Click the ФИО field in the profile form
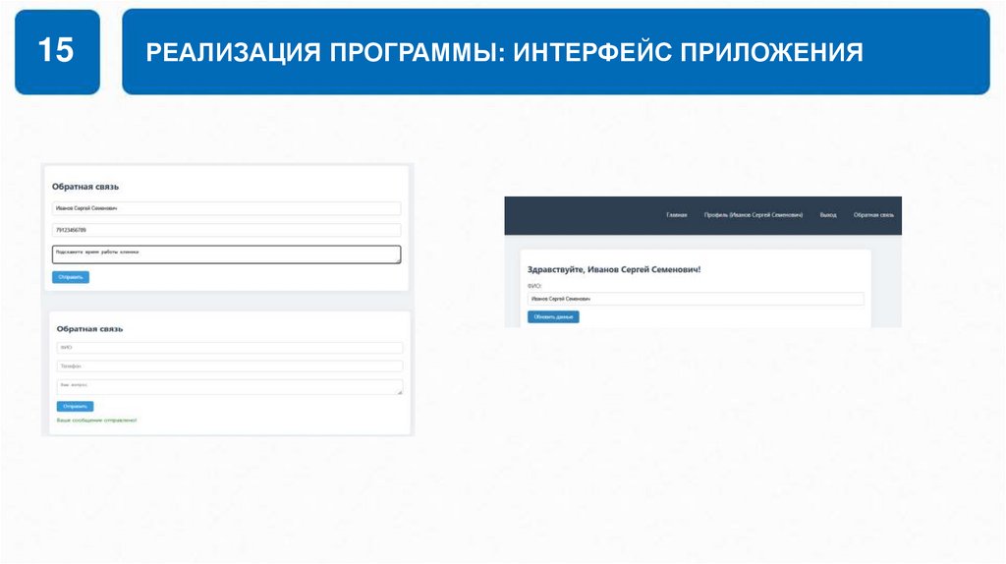1006x564 pixels. (x=696, y=299)
